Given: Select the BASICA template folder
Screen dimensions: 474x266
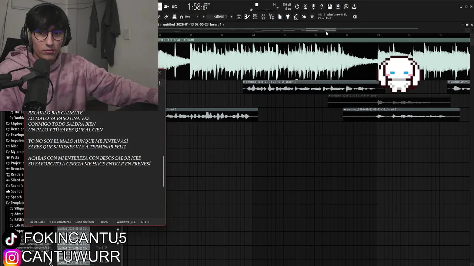Looking at the screenshot, I should coord(17,220).
